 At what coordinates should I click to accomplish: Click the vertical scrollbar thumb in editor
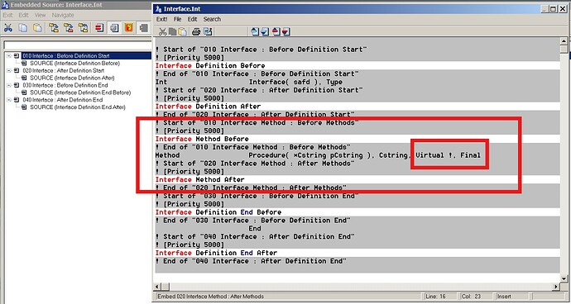tap(564, 49)
